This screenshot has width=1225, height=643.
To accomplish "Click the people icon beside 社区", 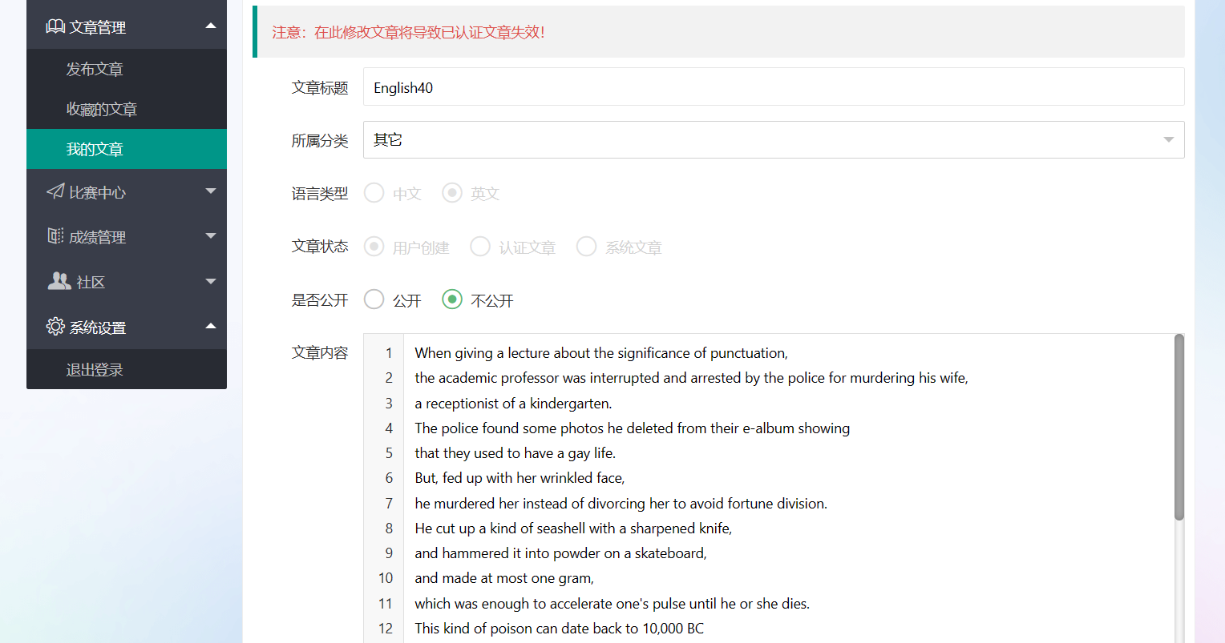I will (59, 281).
